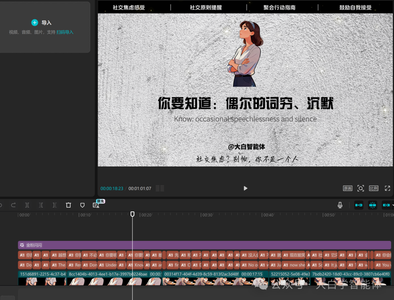Viewport: 394px width, 300px height.
Task: Select the subtitle clip 没人会
Action: pyautogui.click(x=249, y=255)
